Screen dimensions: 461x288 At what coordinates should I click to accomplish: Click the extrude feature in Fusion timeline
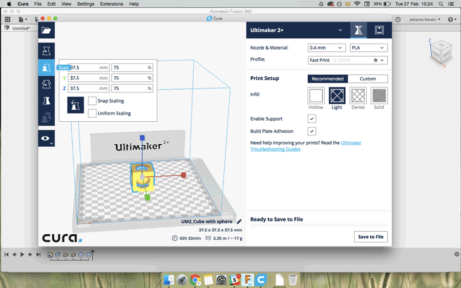pos(58,255)
